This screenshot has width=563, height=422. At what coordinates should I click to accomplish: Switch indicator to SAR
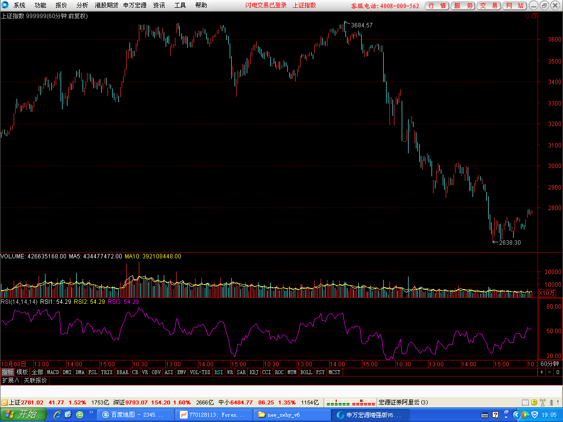coord(241,372)
